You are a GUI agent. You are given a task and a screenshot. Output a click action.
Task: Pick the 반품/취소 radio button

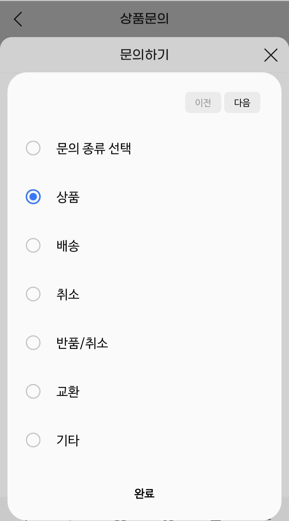click(33, 343)
